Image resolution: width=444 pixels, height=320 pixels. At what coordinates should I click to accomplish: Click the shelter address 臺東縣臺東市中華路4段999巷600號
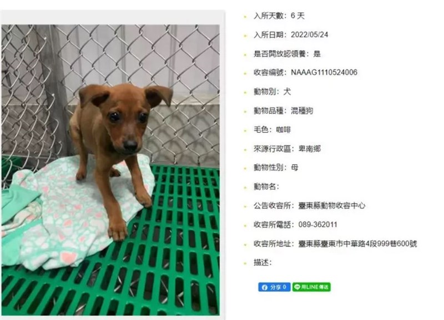(x=357, y=243)
